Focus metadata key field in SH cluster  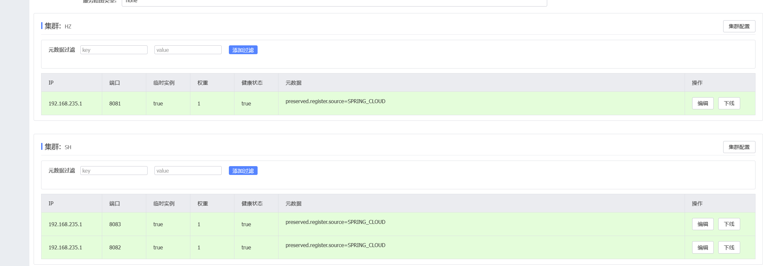click(114, 171)
